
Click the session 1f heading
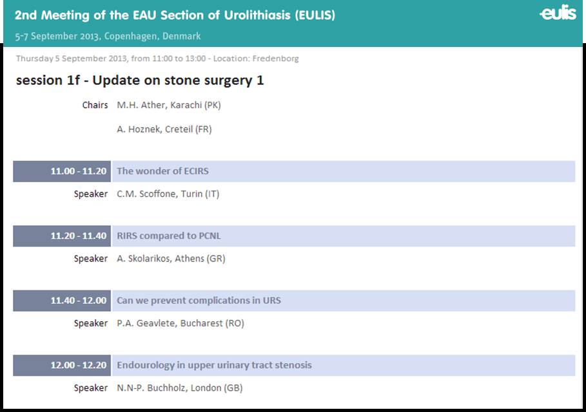point(140,80)
